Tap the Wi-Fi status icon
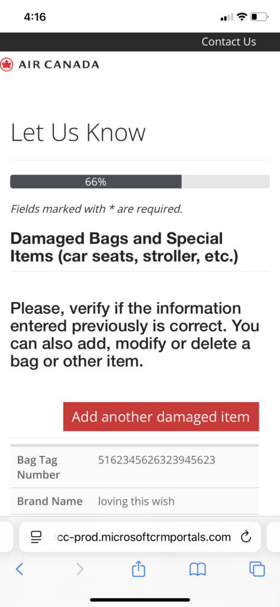The width and height of the screenshot is (280, 607). point(242,17)
